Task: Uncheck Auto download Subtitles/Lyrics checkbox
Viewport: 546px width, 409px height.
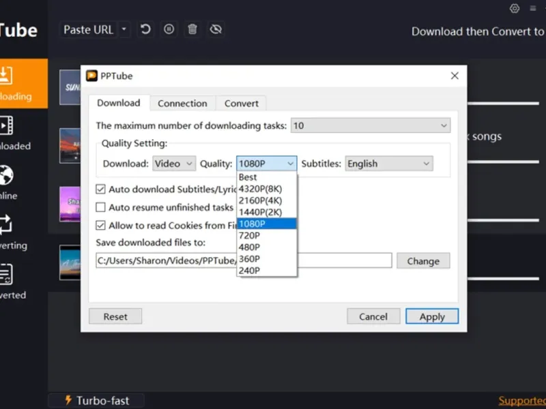Action: (100, 190)
